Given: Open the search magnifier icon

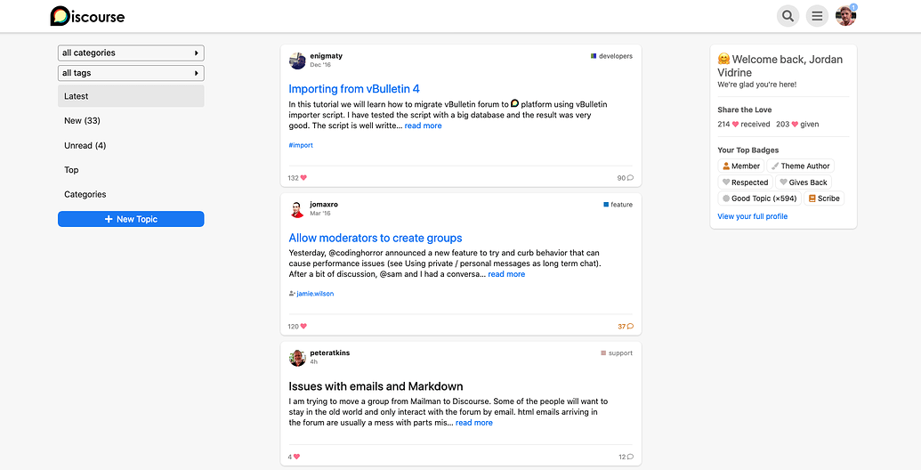Looking at the screenshot, I should (x=788, y=16).
